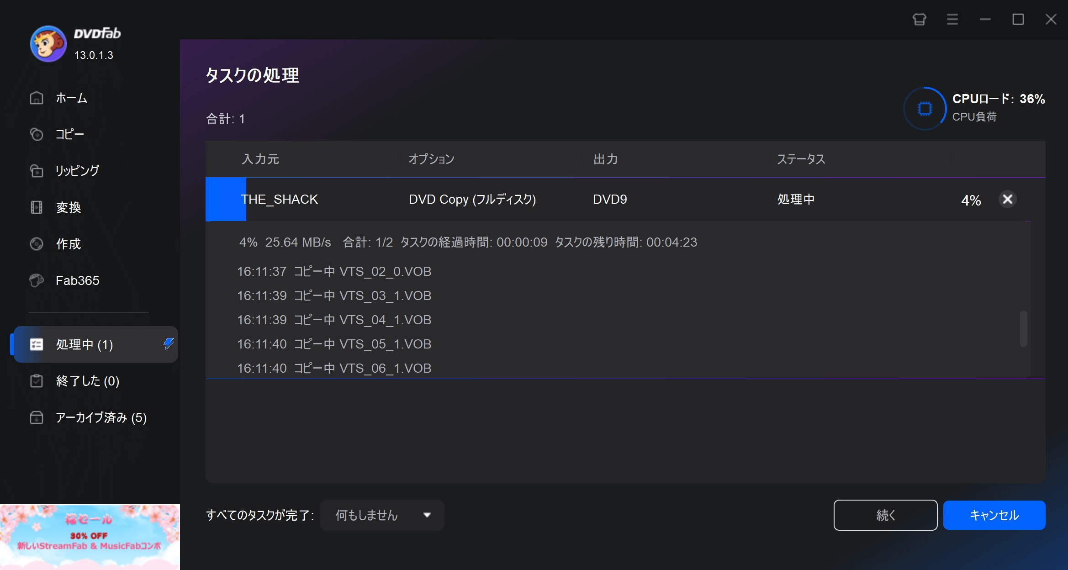Click the DVD9 output cell
Viewport: 1068px width, 570px height.
pos(610,199)
